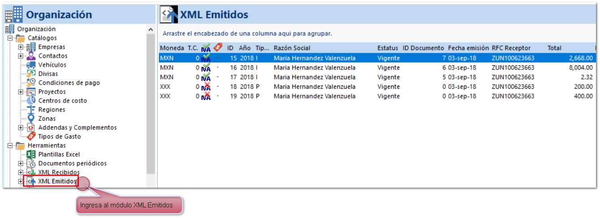This screenshot has height=219, width=600.
Task: Click the Regiones signpost icon
Action: tap(31, 110)
